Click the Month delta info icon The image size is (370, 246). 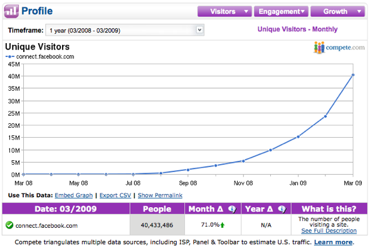pos(232,209)
